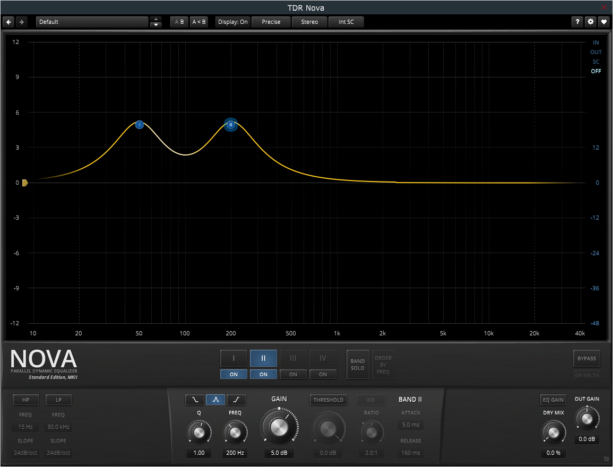Click the Q value field 1.00
This screenshot has width=613, height=467.
click(199, 453)
